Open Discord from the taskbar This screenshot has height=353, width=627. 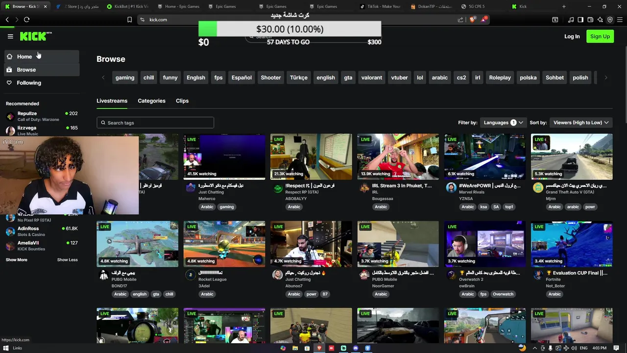click(356, 348)
